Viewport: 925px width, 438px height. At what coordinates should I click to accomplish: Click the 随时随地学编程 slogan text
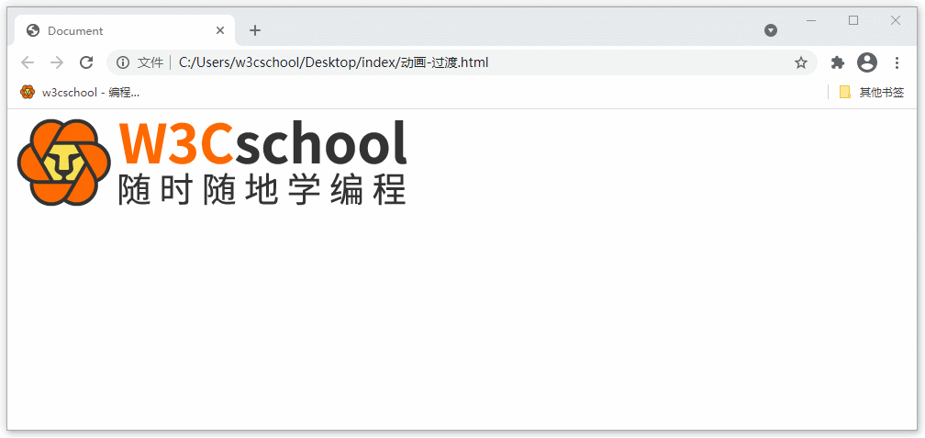(x=262, y=188)
